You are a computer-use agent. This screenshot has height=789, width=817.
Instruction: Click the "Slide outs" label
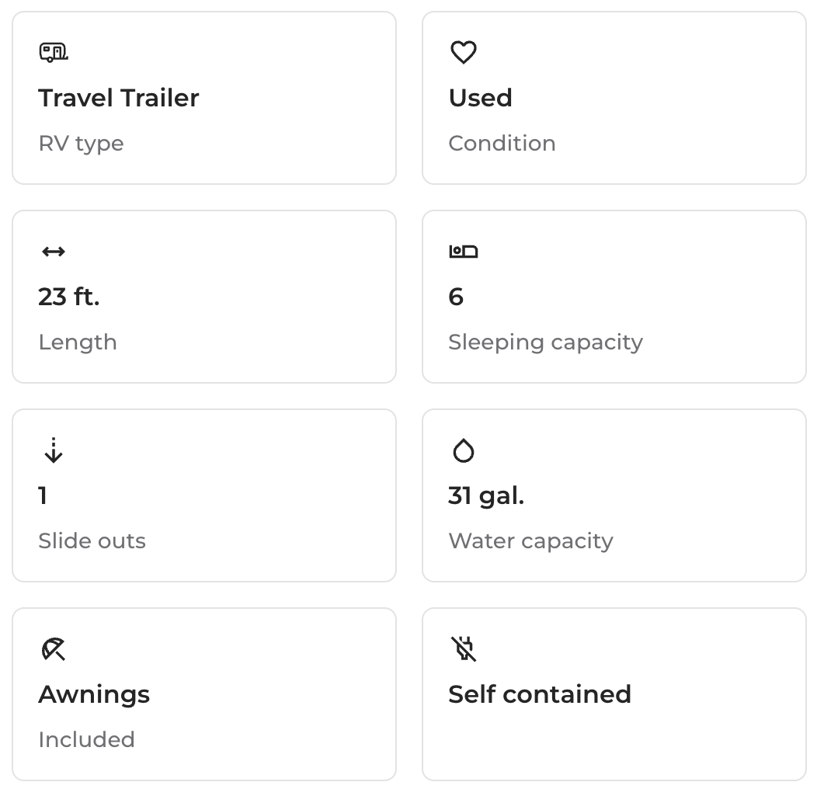click(x=92, y=541)
